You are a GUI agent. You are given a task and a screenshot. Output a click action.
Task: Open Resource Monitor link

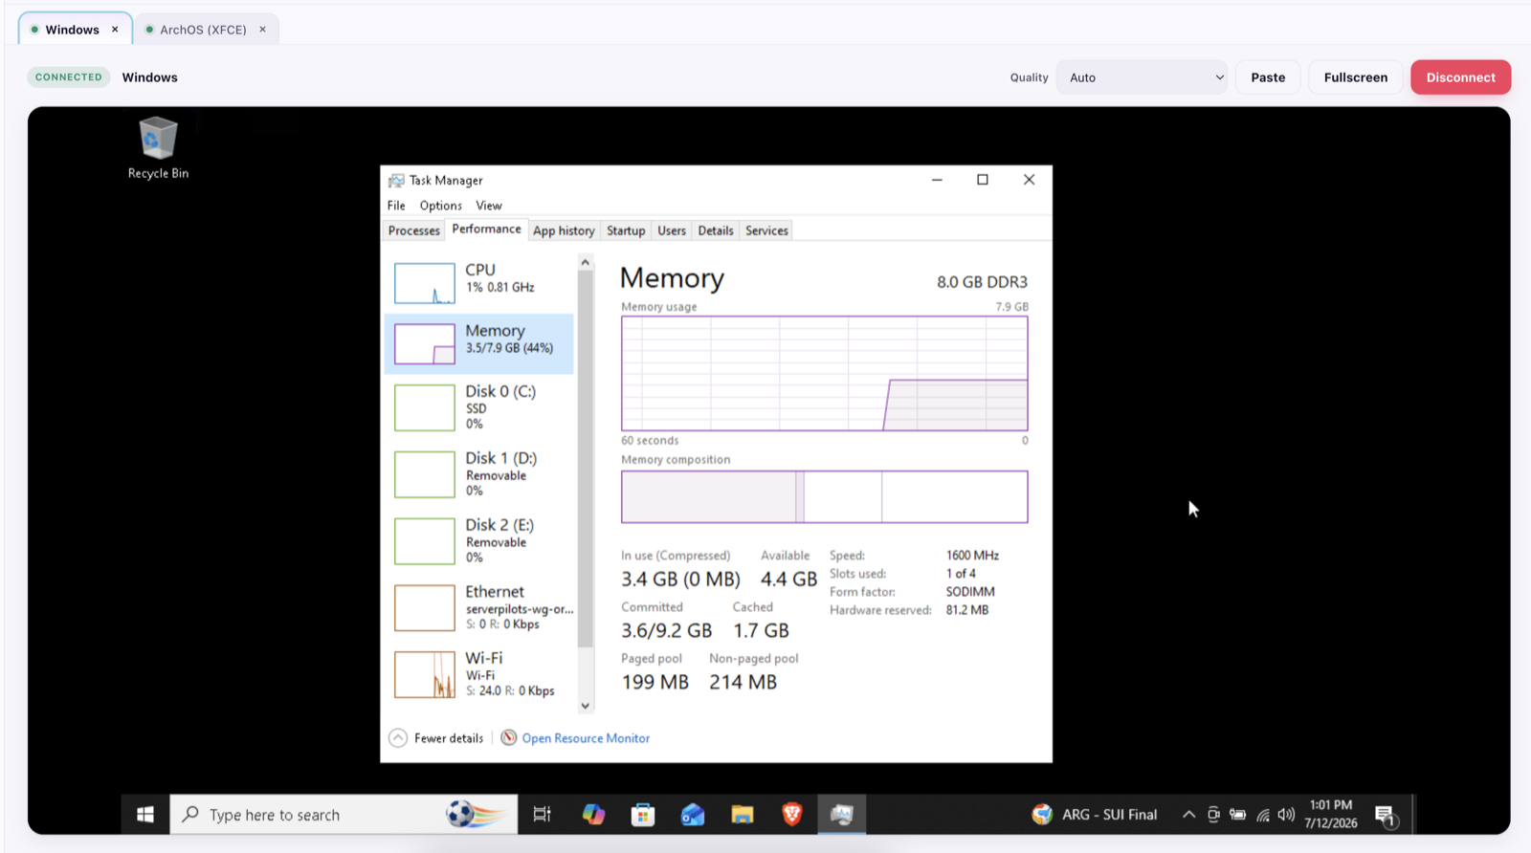coord(586,738)
